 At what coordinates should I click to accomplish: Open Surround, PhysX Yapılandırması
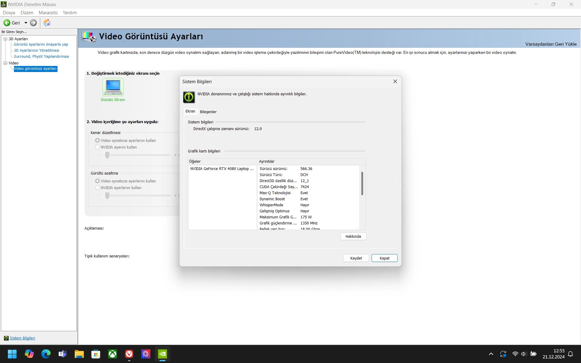point(41,57)
